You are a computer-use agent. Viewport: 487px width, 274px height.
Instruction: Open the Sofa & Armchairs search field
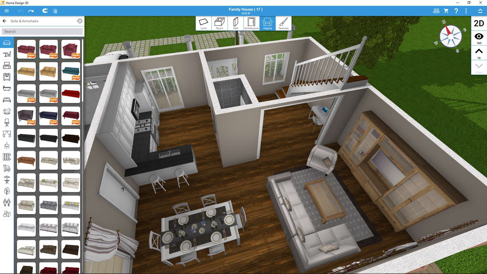click(x=42, y=31)
